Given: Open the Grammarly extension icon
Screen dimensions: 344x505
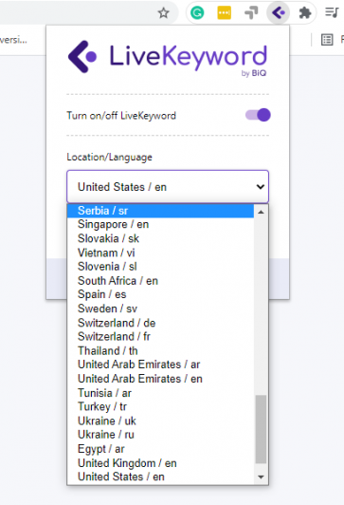Looking at the screenshot, I should pos(197,13).
